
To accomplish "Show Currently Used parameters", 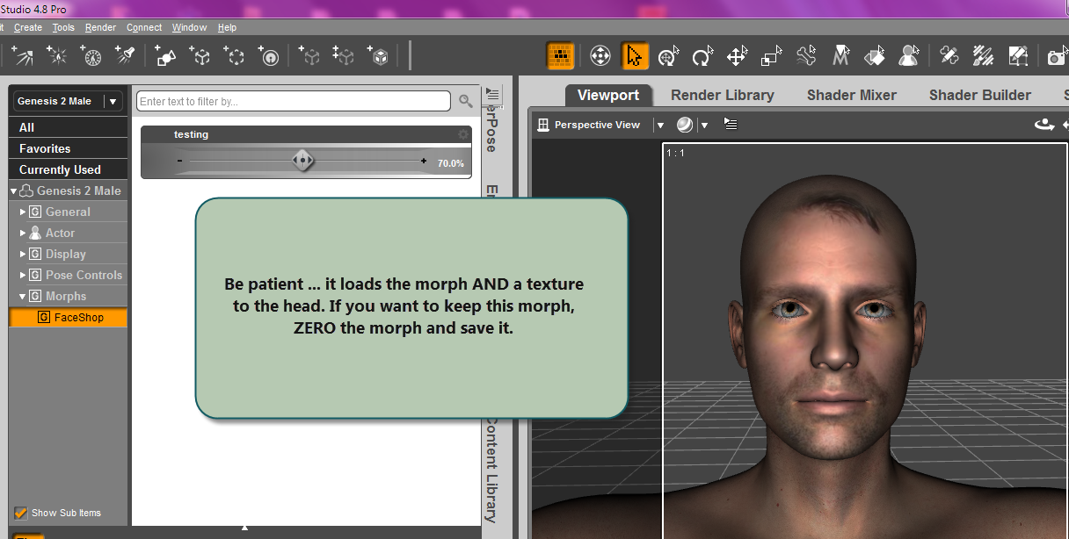I will [69, 169].
